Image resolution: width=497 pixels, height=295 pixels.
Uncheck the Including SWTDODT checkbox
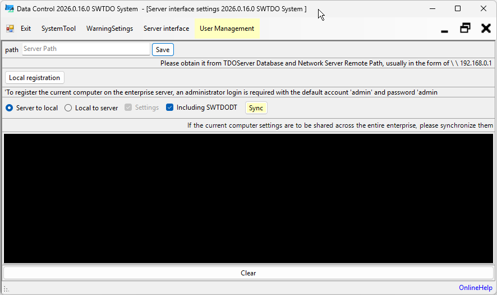(x=170, y=107)
